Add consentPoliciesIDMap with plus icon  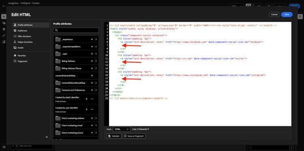[x=92, y=76]
